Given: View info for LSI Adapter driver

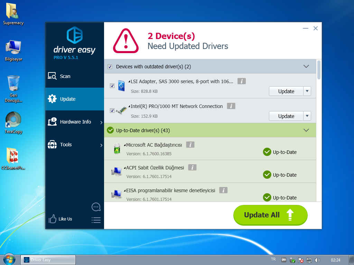Looking at the screenshot, I should (x=241, y=81).
